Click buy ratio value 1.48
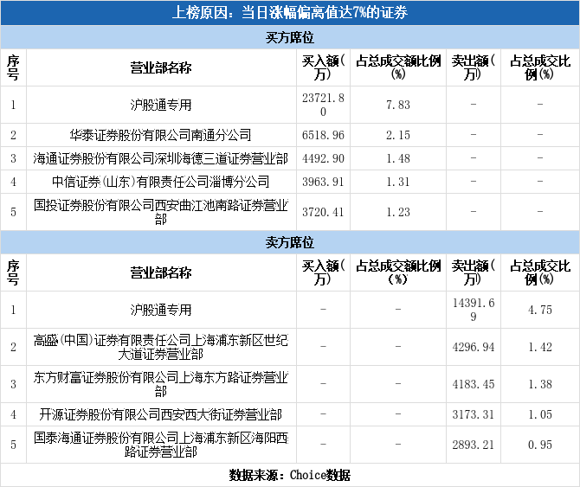Screen dimensions: 580x487 398,158
